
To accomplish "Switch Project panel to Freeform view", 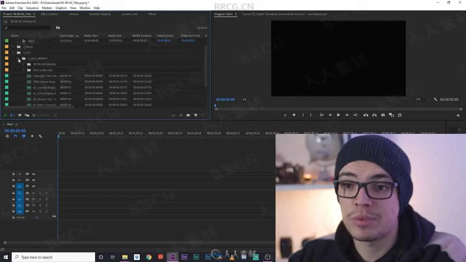I will coord(27,115).
